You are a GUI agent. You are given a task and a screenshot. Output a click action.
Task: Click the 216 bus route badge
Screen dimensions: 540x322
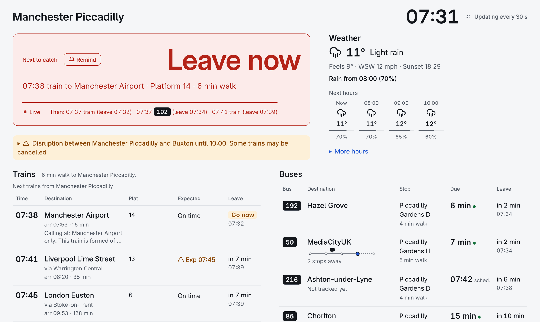pyautogui.click(x=291, y=280)
